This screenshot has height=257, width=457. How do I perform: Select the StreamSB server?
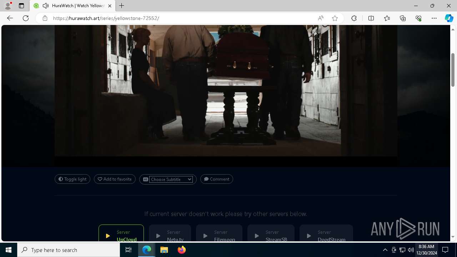pos(271,233)
